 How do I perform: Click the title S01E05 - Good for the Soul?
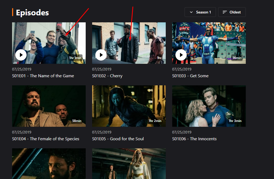click(x=118, y=139)
